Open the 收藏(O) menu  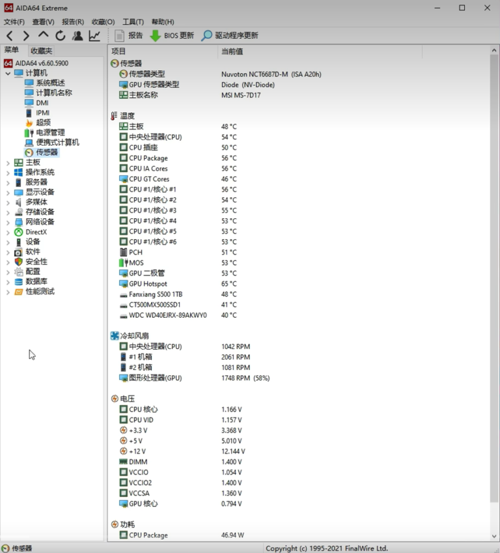(103, 22)
